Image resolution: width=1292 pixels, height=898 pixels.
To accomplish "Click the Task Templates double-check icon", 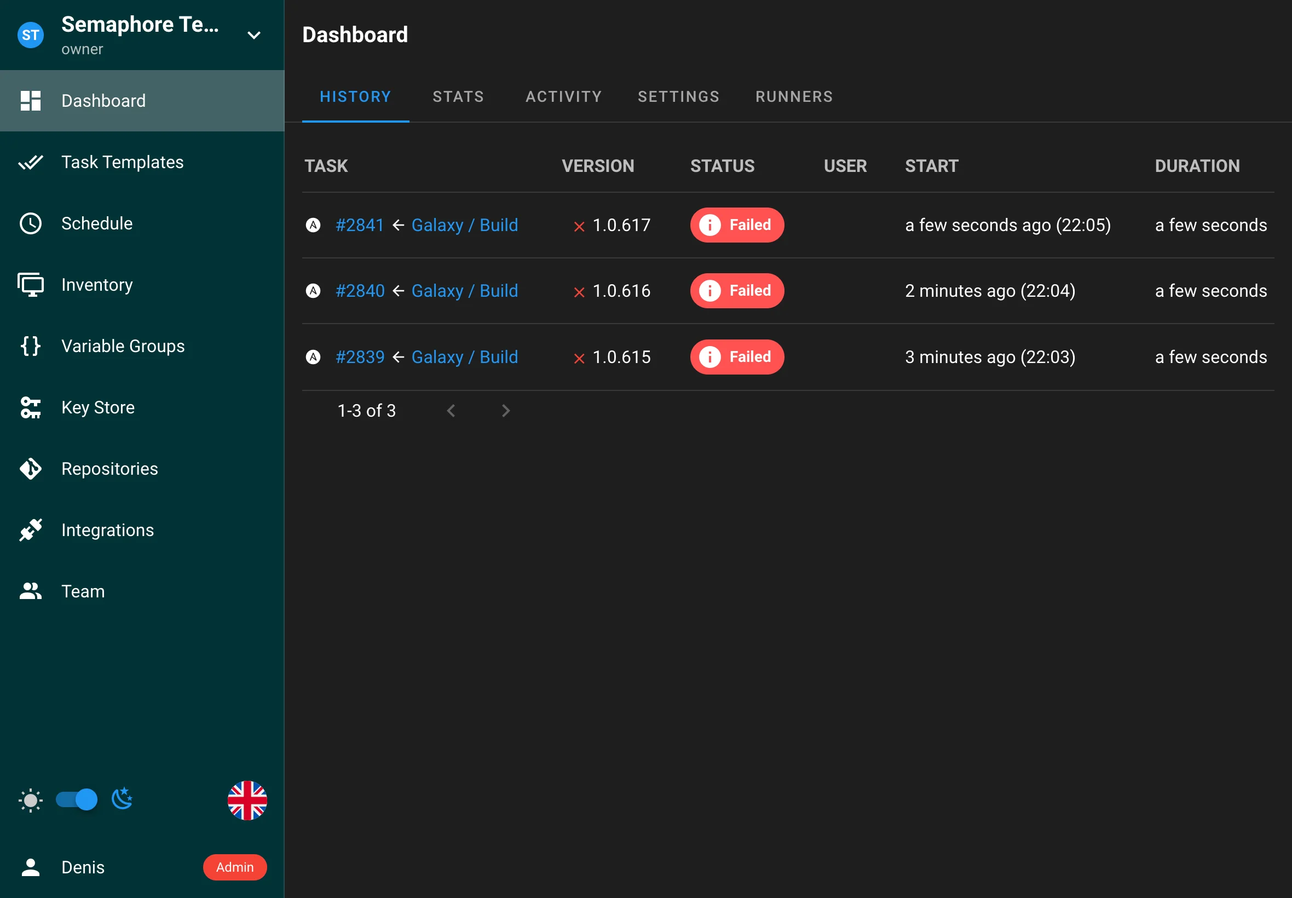I will pos(30,163).
